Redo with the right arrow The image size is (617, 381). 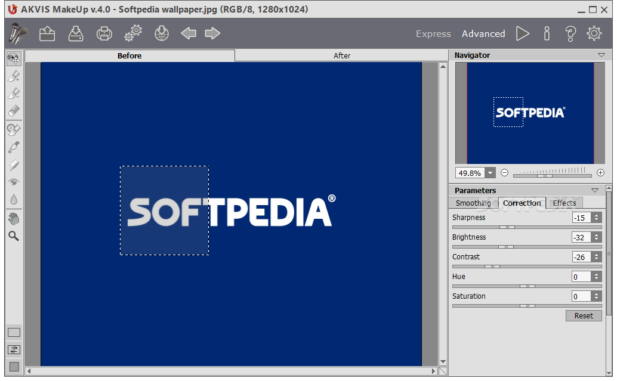click(212, 33)
